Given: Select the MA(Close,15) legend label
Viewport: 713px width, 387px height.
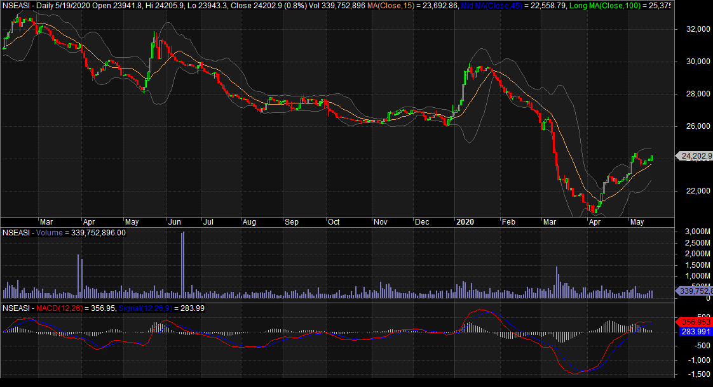Looking at the screenshot, I should pos(391,6).
